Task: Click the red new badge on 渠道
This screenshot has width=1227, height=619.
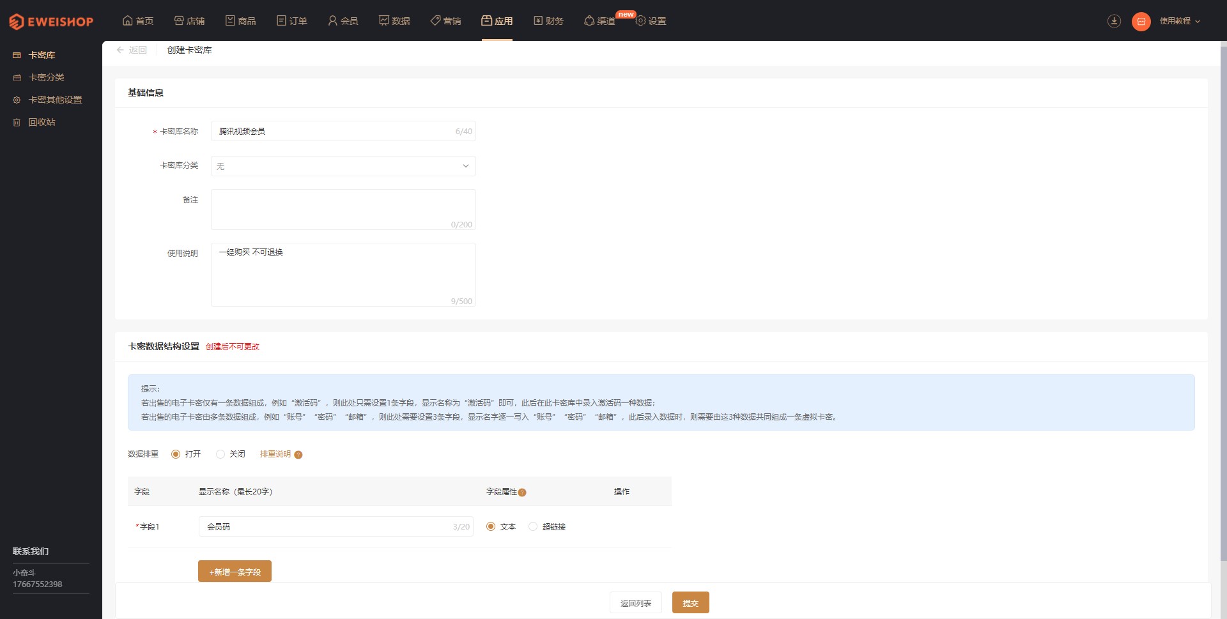Action: click(x=626, y=14)
